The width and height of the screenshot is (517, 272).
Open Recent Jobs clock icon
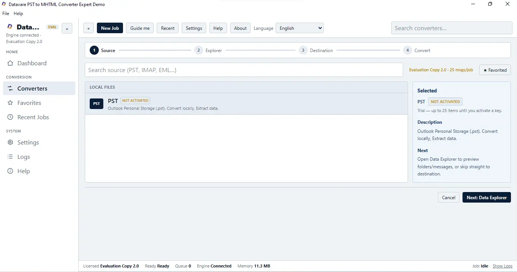pyautogui.click(x=10, y=117)
